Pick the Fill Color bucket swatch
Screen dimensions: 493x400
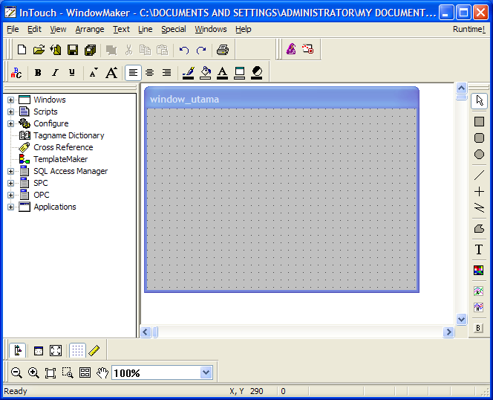(206, 73)
